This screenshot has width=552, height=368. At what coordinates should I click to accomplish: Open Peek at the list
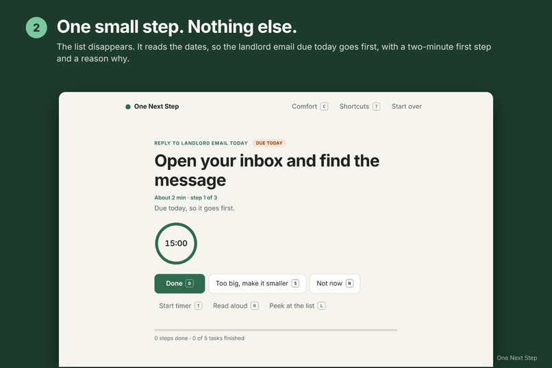(x=297, y=306)
